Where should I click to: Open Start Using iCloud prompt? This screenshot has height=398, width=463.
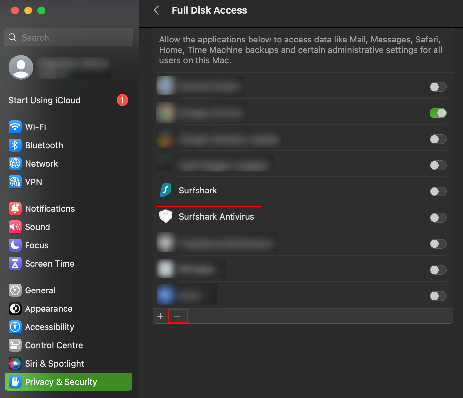[45, 100]
